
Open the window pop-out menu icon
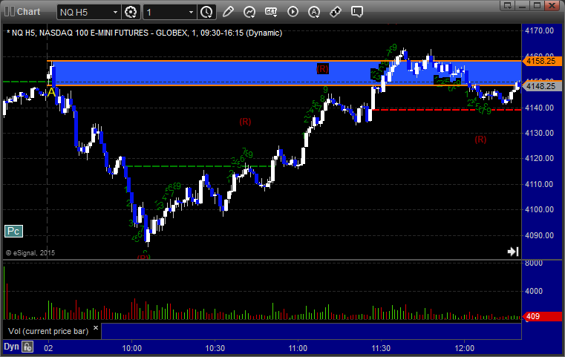pyautogui.click(x=507, y=5)
